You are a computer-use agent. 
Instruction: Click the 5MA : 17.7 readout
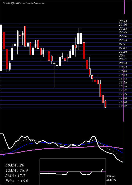click(x=15, y=176)
